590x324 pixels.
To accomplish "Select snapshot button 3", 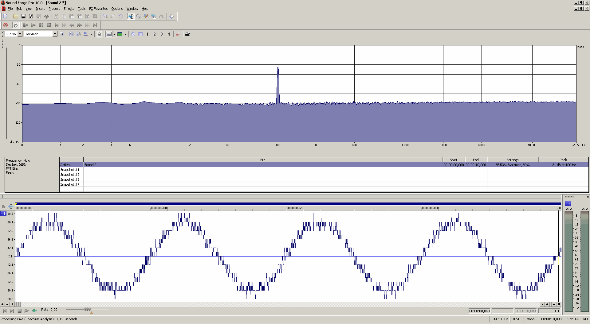I will coord(162,34).
